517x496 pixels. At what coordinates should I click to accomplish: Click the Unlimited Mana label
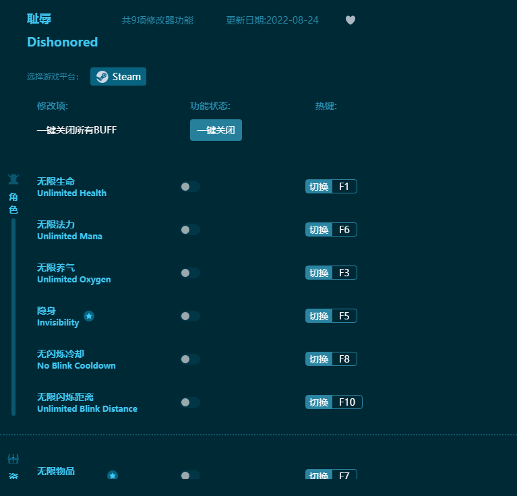[x=69, y=237]
